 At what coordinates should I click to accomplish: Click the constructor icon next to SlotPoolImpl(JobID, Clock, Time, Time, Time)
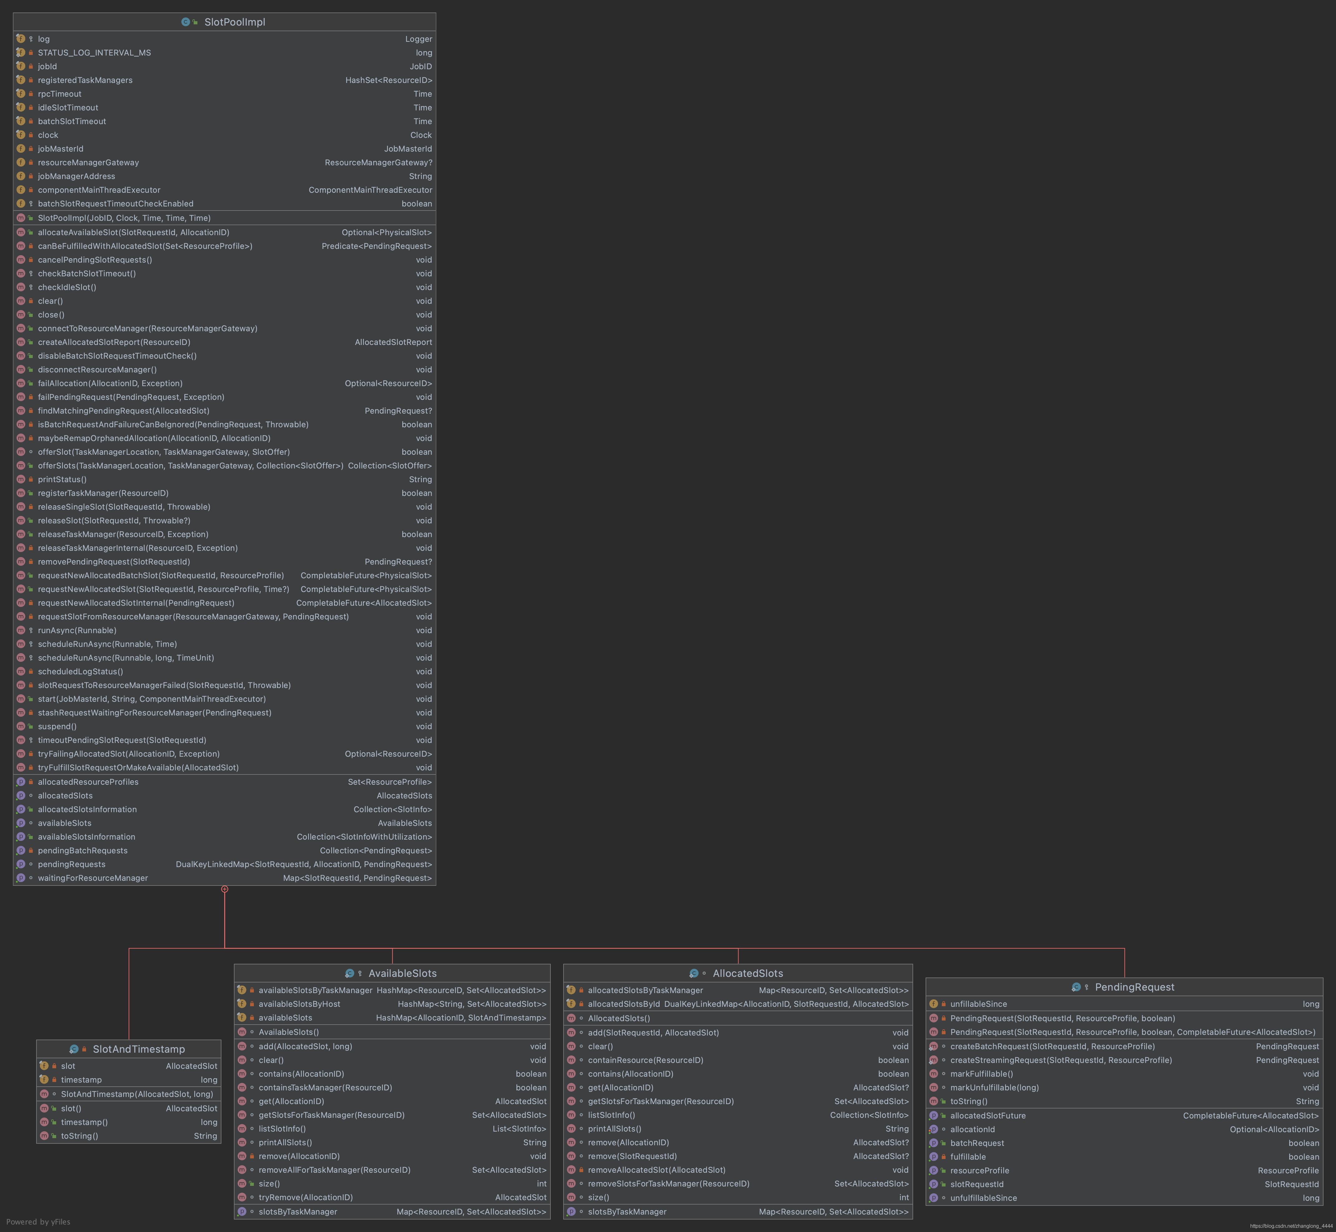point(21,218)
